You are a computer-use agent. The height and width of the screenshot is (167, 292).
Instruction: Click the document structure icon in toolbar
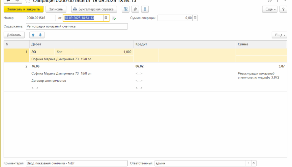click(x=126, y=9)
